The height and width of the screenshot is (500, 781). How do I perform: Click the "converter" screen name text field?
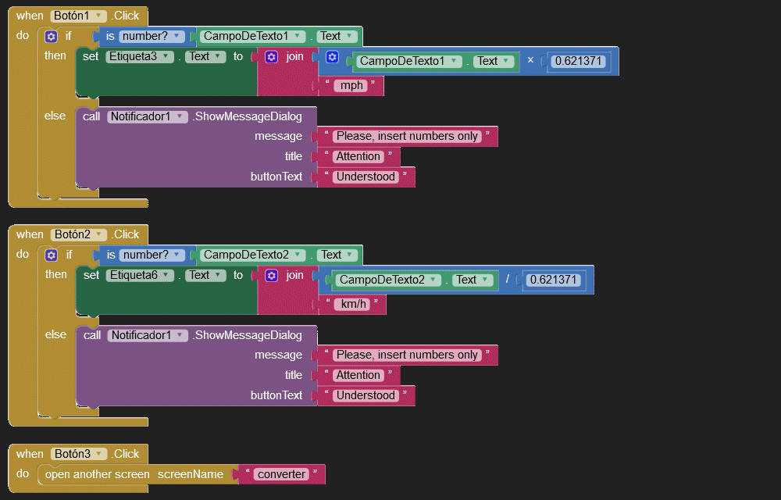click(x=282, y=474)
